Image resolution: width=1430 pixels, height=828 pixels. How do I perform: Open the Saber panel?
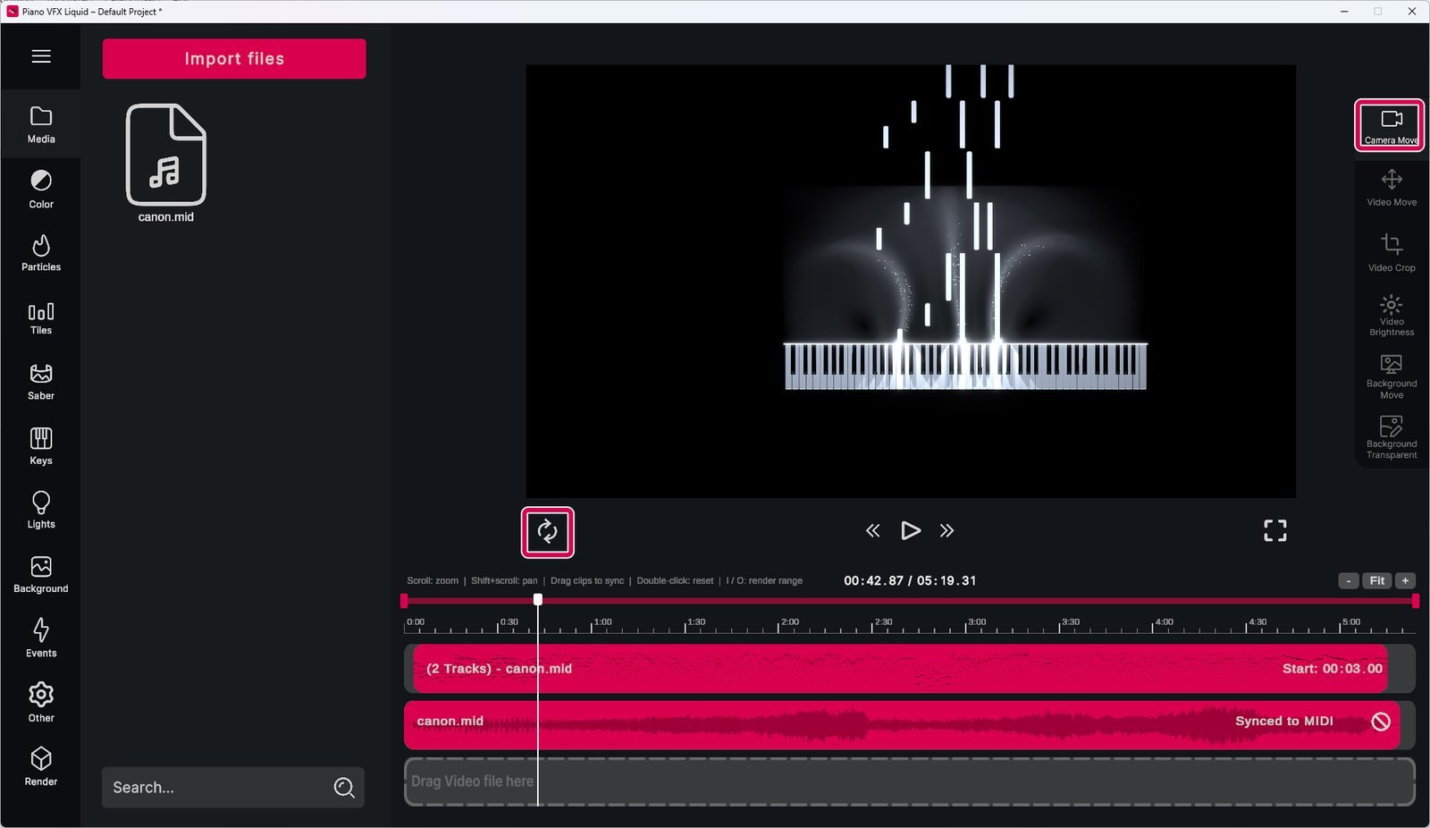point(41,382)
